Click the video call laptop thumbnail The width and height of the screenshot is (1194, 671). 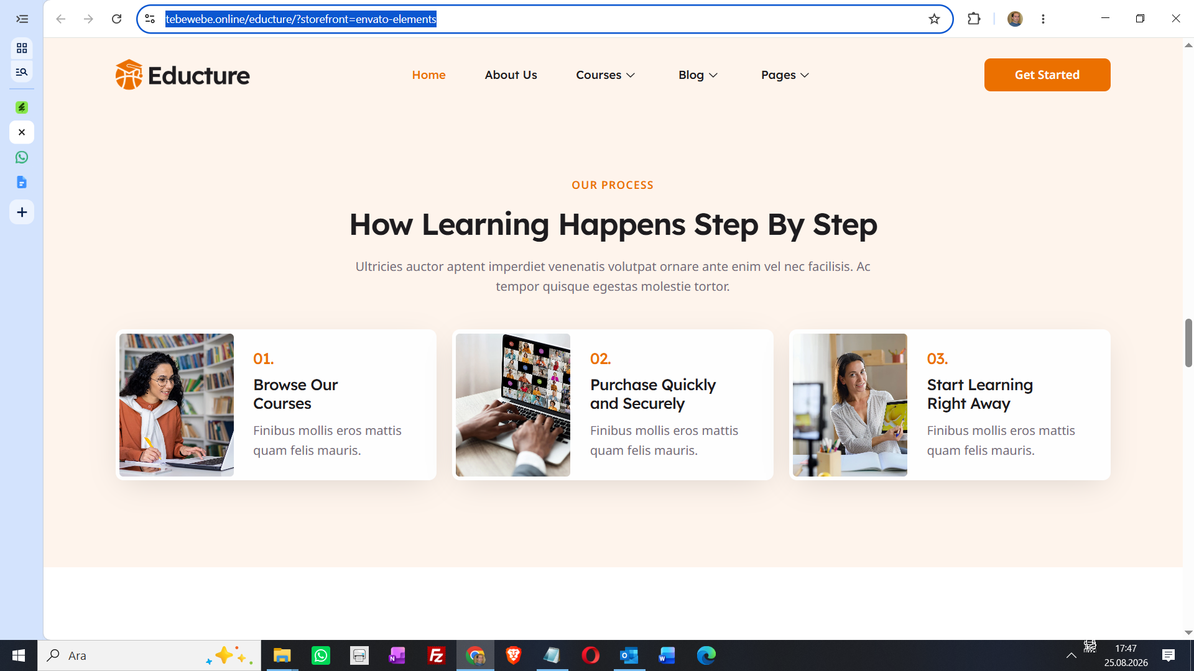click(513, 405)
